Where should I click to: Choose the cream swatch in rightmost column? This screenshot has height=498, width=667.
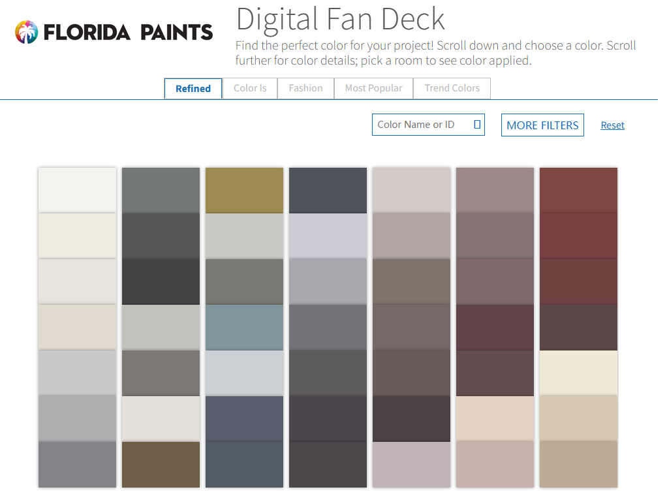point(578,373)
